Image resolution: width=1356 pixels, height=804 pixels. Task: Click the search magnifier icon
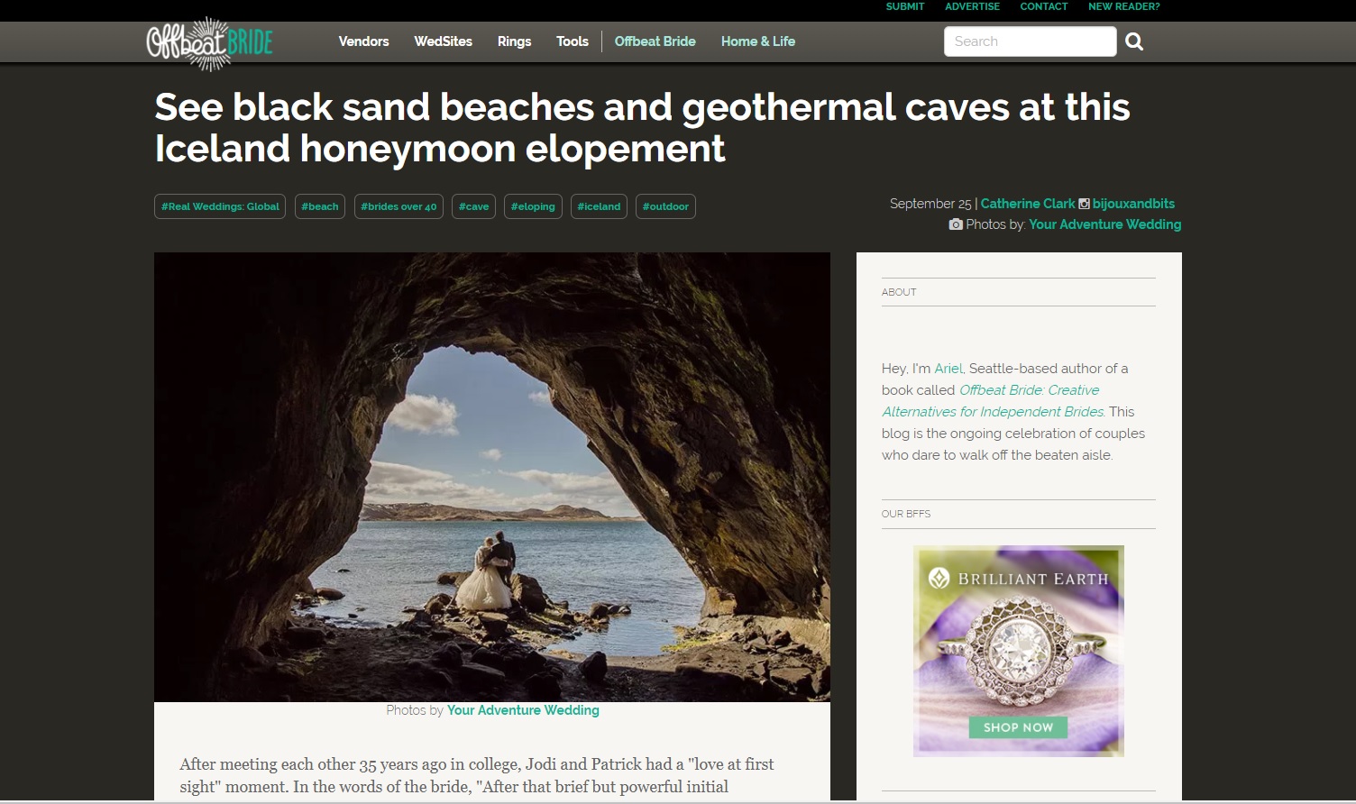pos(1134,41)
